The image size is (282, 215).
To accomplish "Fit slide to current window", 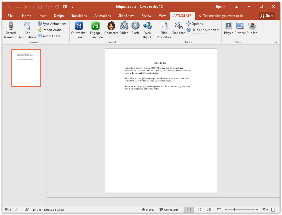I will [x=273, y=209].
